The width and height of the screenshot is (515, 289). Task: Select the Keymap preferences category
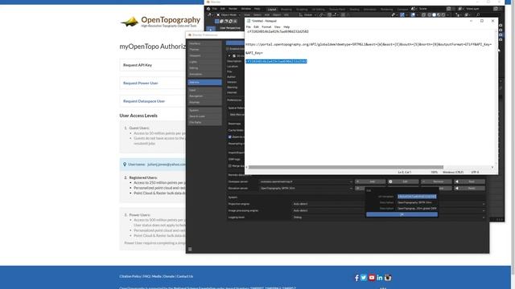[204, 102]
